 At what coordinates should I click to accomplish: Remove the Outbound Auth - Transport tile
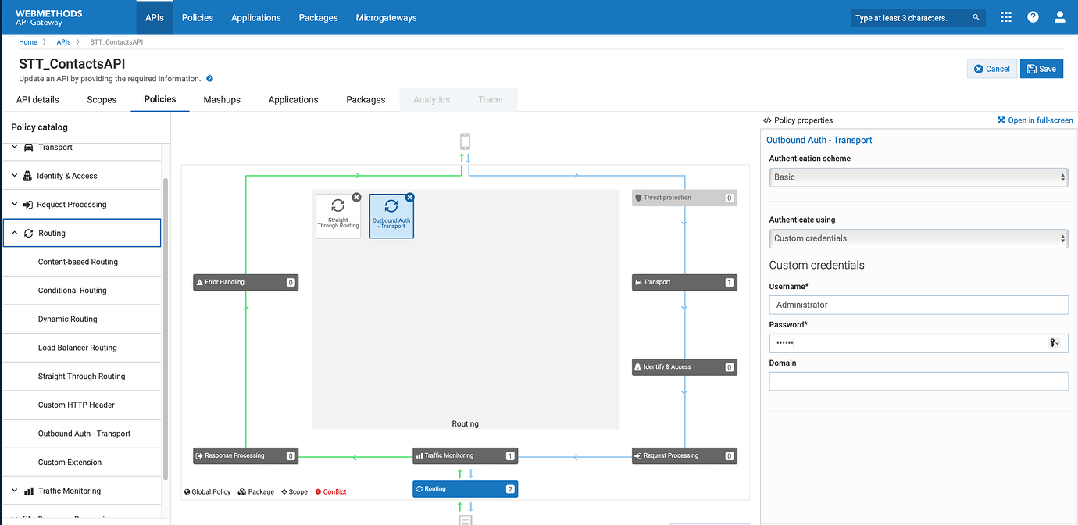[409, 198]
